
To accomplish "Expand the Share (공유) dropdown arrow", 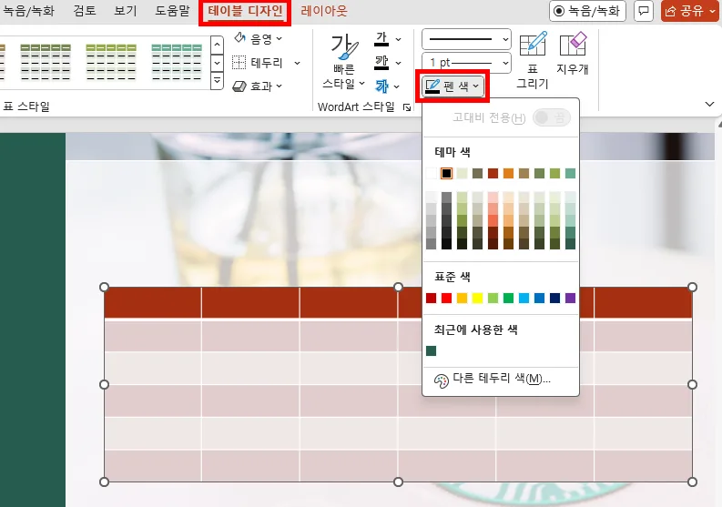I will click(x=713, y=11).
